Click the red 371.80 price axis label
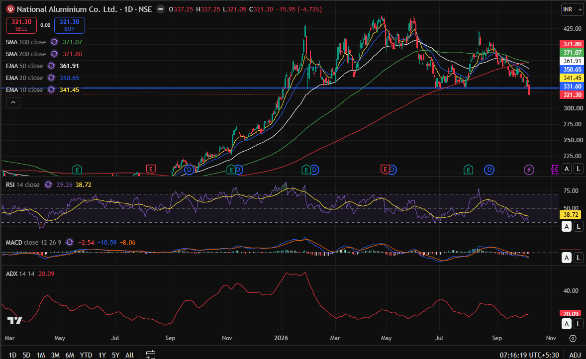This screenshot has width=586, height=359. click(x=572, y=44)
